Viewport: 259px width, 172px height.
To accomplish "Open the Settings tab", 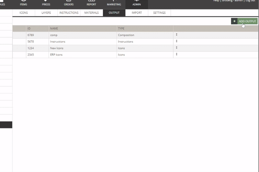I will pyautogui.click(x=159, y=13).
